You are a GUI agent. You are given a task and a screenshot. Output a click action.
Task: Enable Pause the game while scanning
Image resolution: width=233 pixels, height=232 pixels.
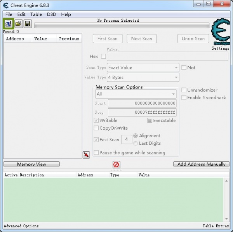(96, 152)
